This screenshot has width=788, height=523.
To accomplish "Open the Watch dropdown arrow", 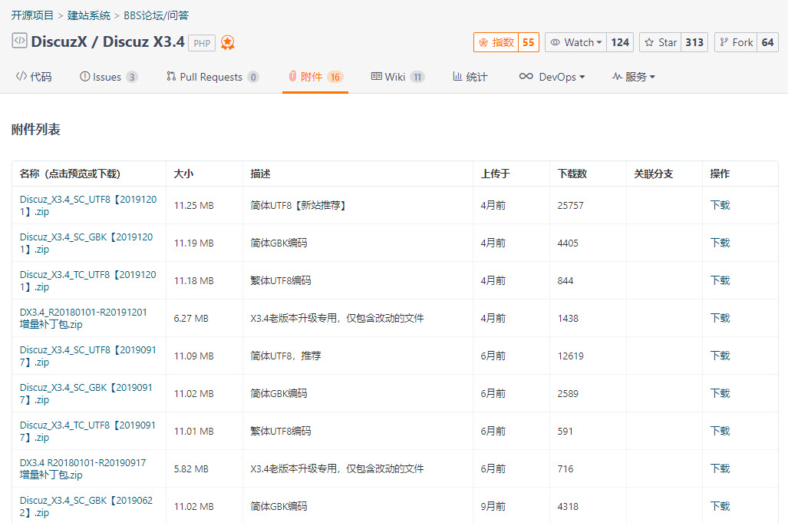I will tap(597, 42).
